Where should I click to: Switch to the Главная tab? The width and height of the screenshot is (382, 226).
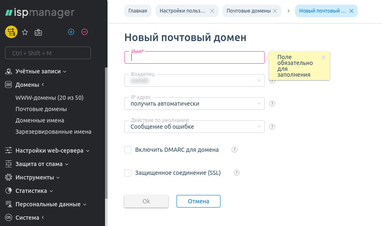coord(138,11)
